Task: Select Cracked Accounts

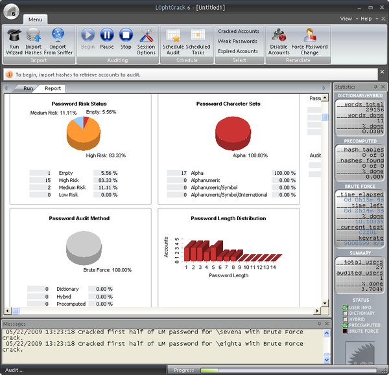Action: 239,31
